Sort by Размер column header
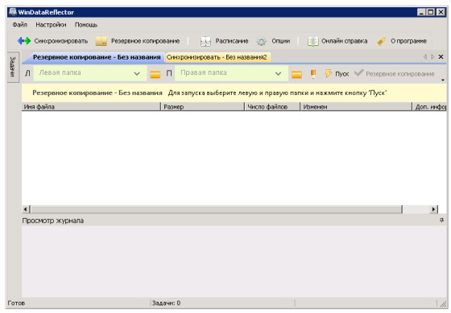 (202, 107)
